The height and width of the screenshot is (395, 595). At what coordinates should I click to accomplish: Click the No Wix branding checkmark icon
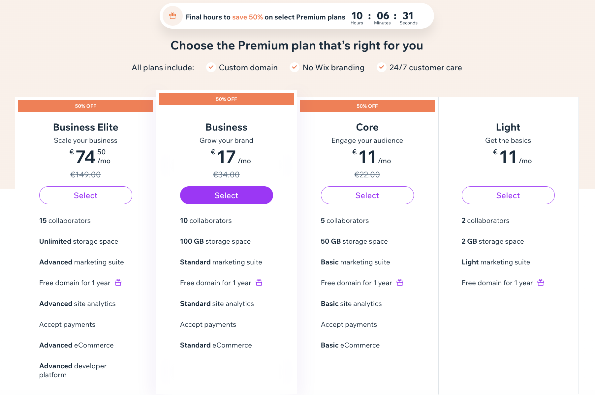[294, 67]
